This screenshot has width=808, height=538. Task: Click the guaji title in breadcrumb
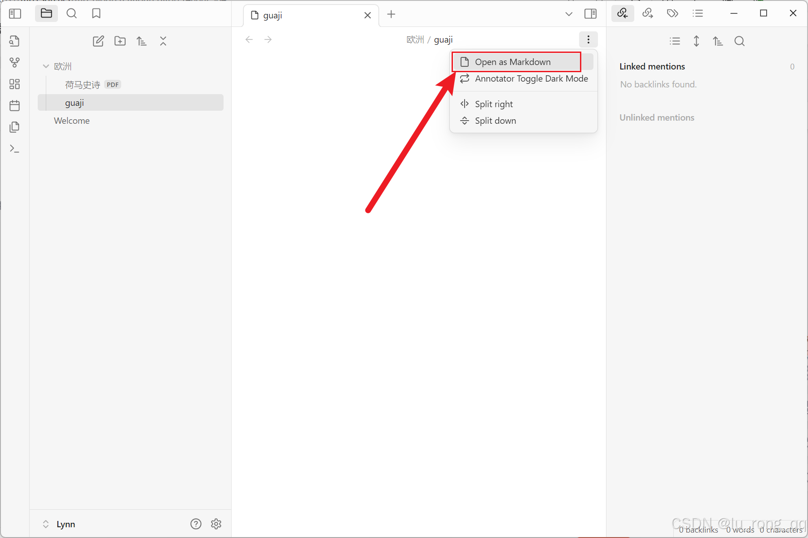click(x=443, y=39)
